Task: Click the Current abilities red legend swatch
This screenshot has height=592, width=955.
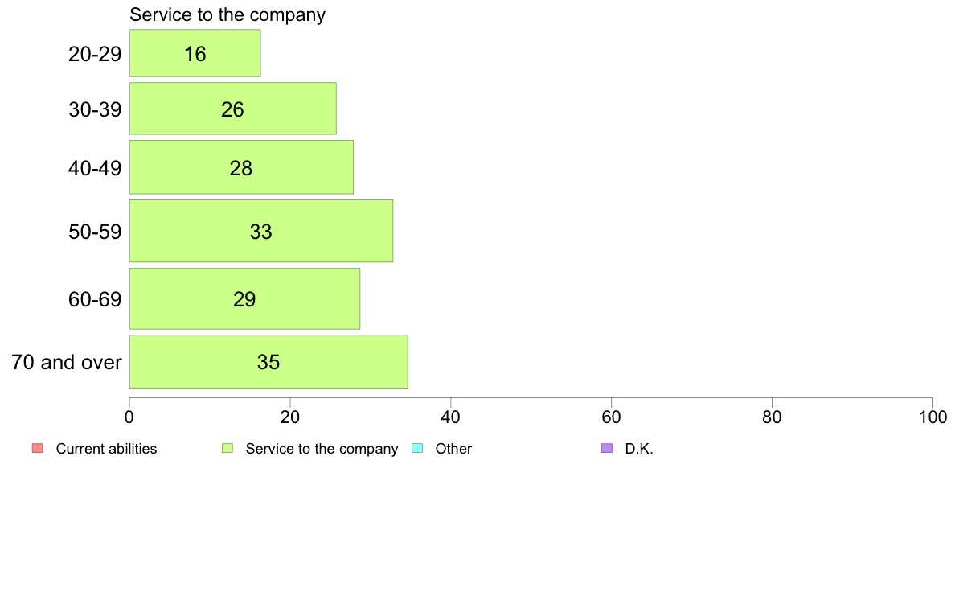Action: click(x=38, y=448)
